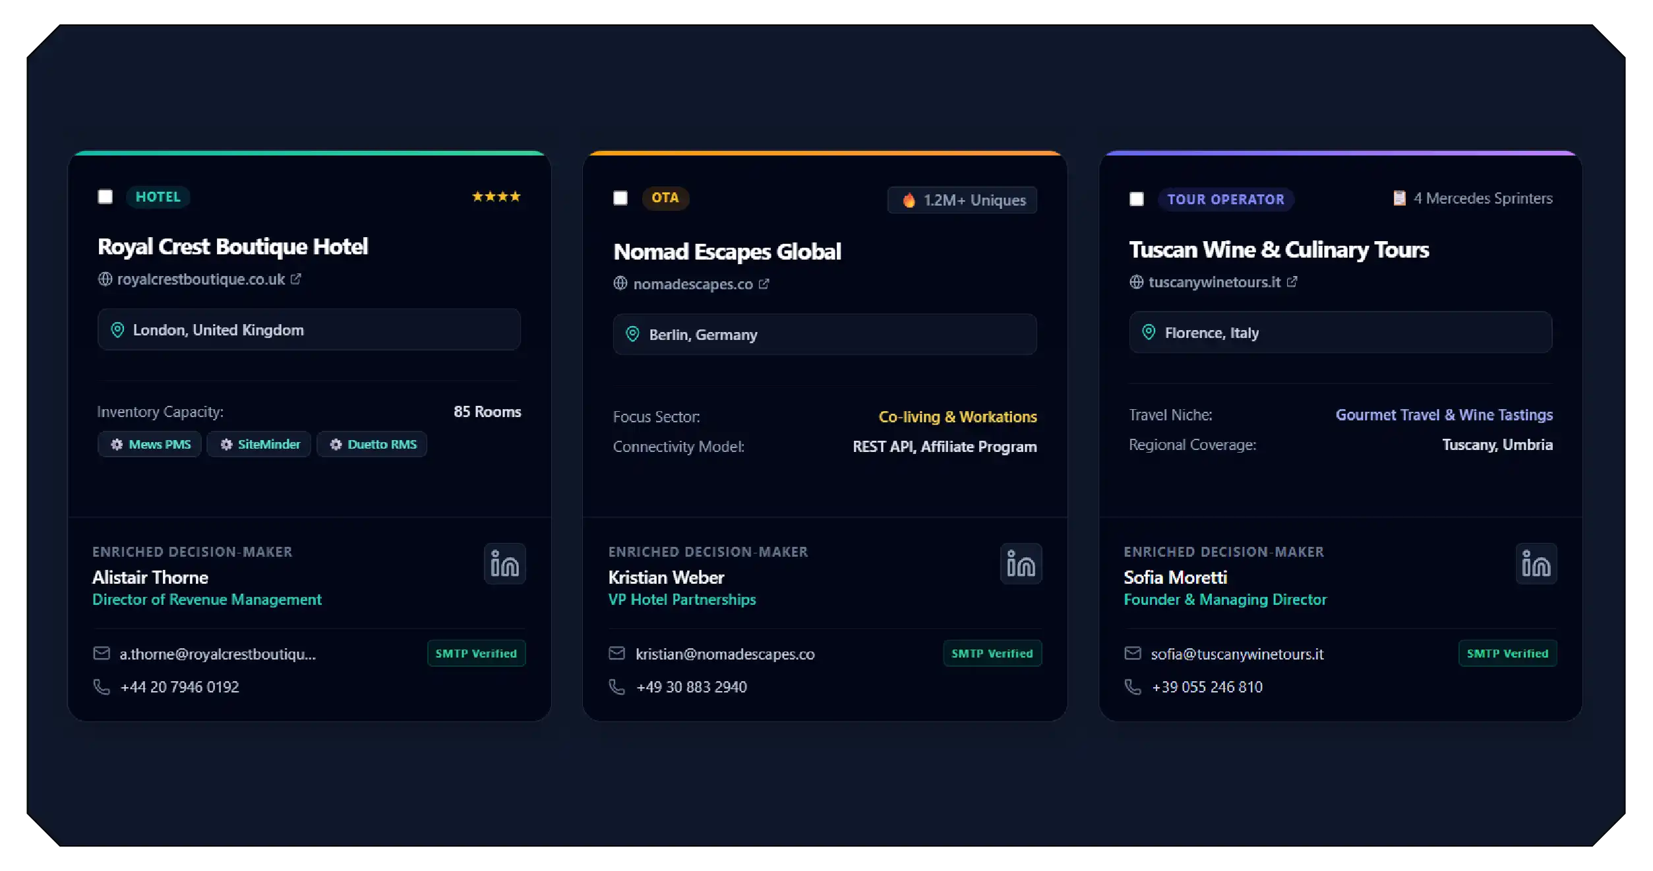This screenshot has width=1653, height=871.
Task: Click the Tuscan Wine & Culinary Tours title
Action: pos(1279,250)
